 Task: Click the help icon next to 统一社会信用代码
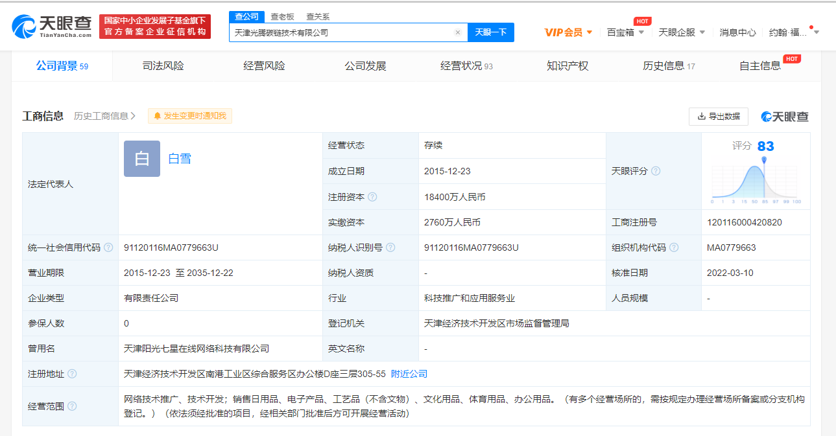tap(108, 247)
